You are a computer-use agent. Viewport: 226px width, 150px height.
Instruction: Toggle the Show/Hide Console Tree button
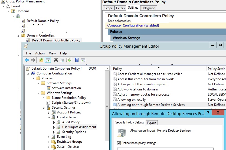(x=48, y=60)
